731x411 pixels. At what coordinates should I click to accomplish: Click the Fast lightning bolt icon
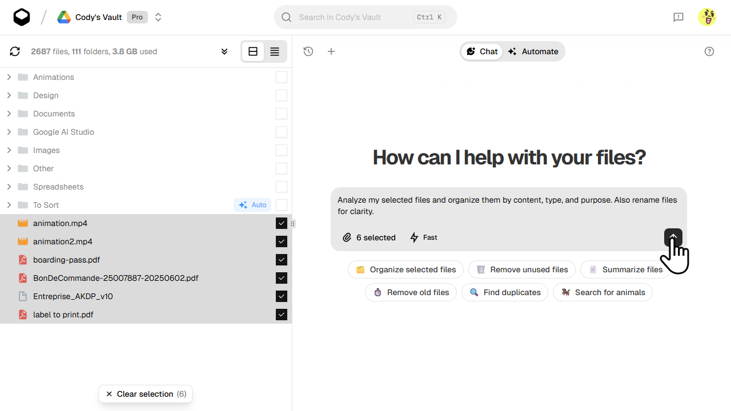click(x=414, y=237)
